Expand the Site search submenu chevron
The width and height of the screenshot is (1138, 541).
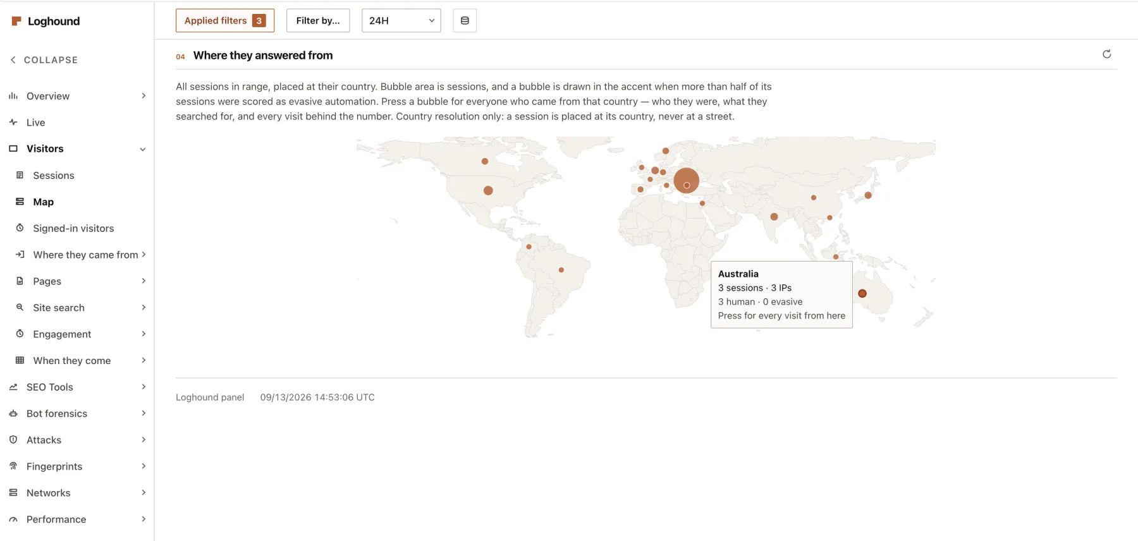coord(144,307)
